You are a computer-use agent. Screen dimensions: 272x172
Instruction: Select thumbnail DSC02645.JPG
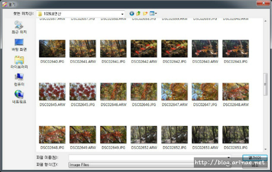83,92
